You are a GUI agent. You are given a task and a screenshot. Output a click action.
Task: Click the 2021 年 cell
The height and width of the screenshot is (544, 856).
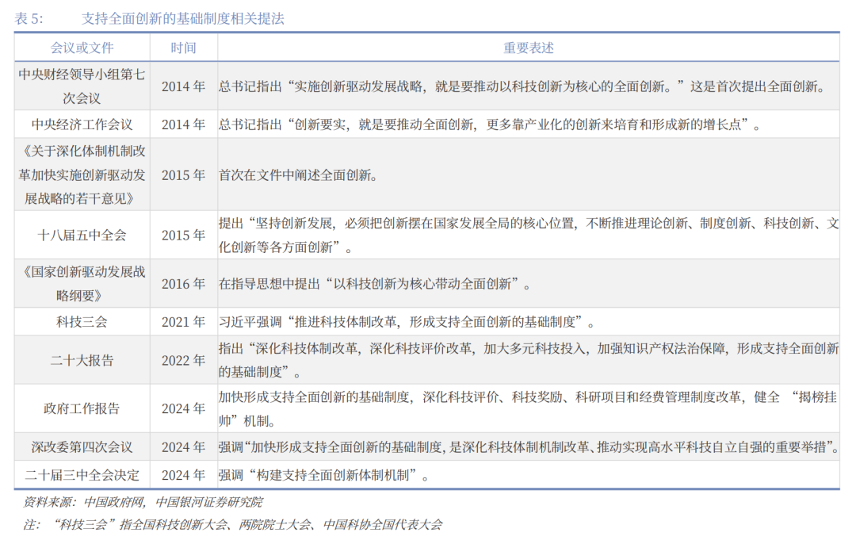[x=183, y=322]
